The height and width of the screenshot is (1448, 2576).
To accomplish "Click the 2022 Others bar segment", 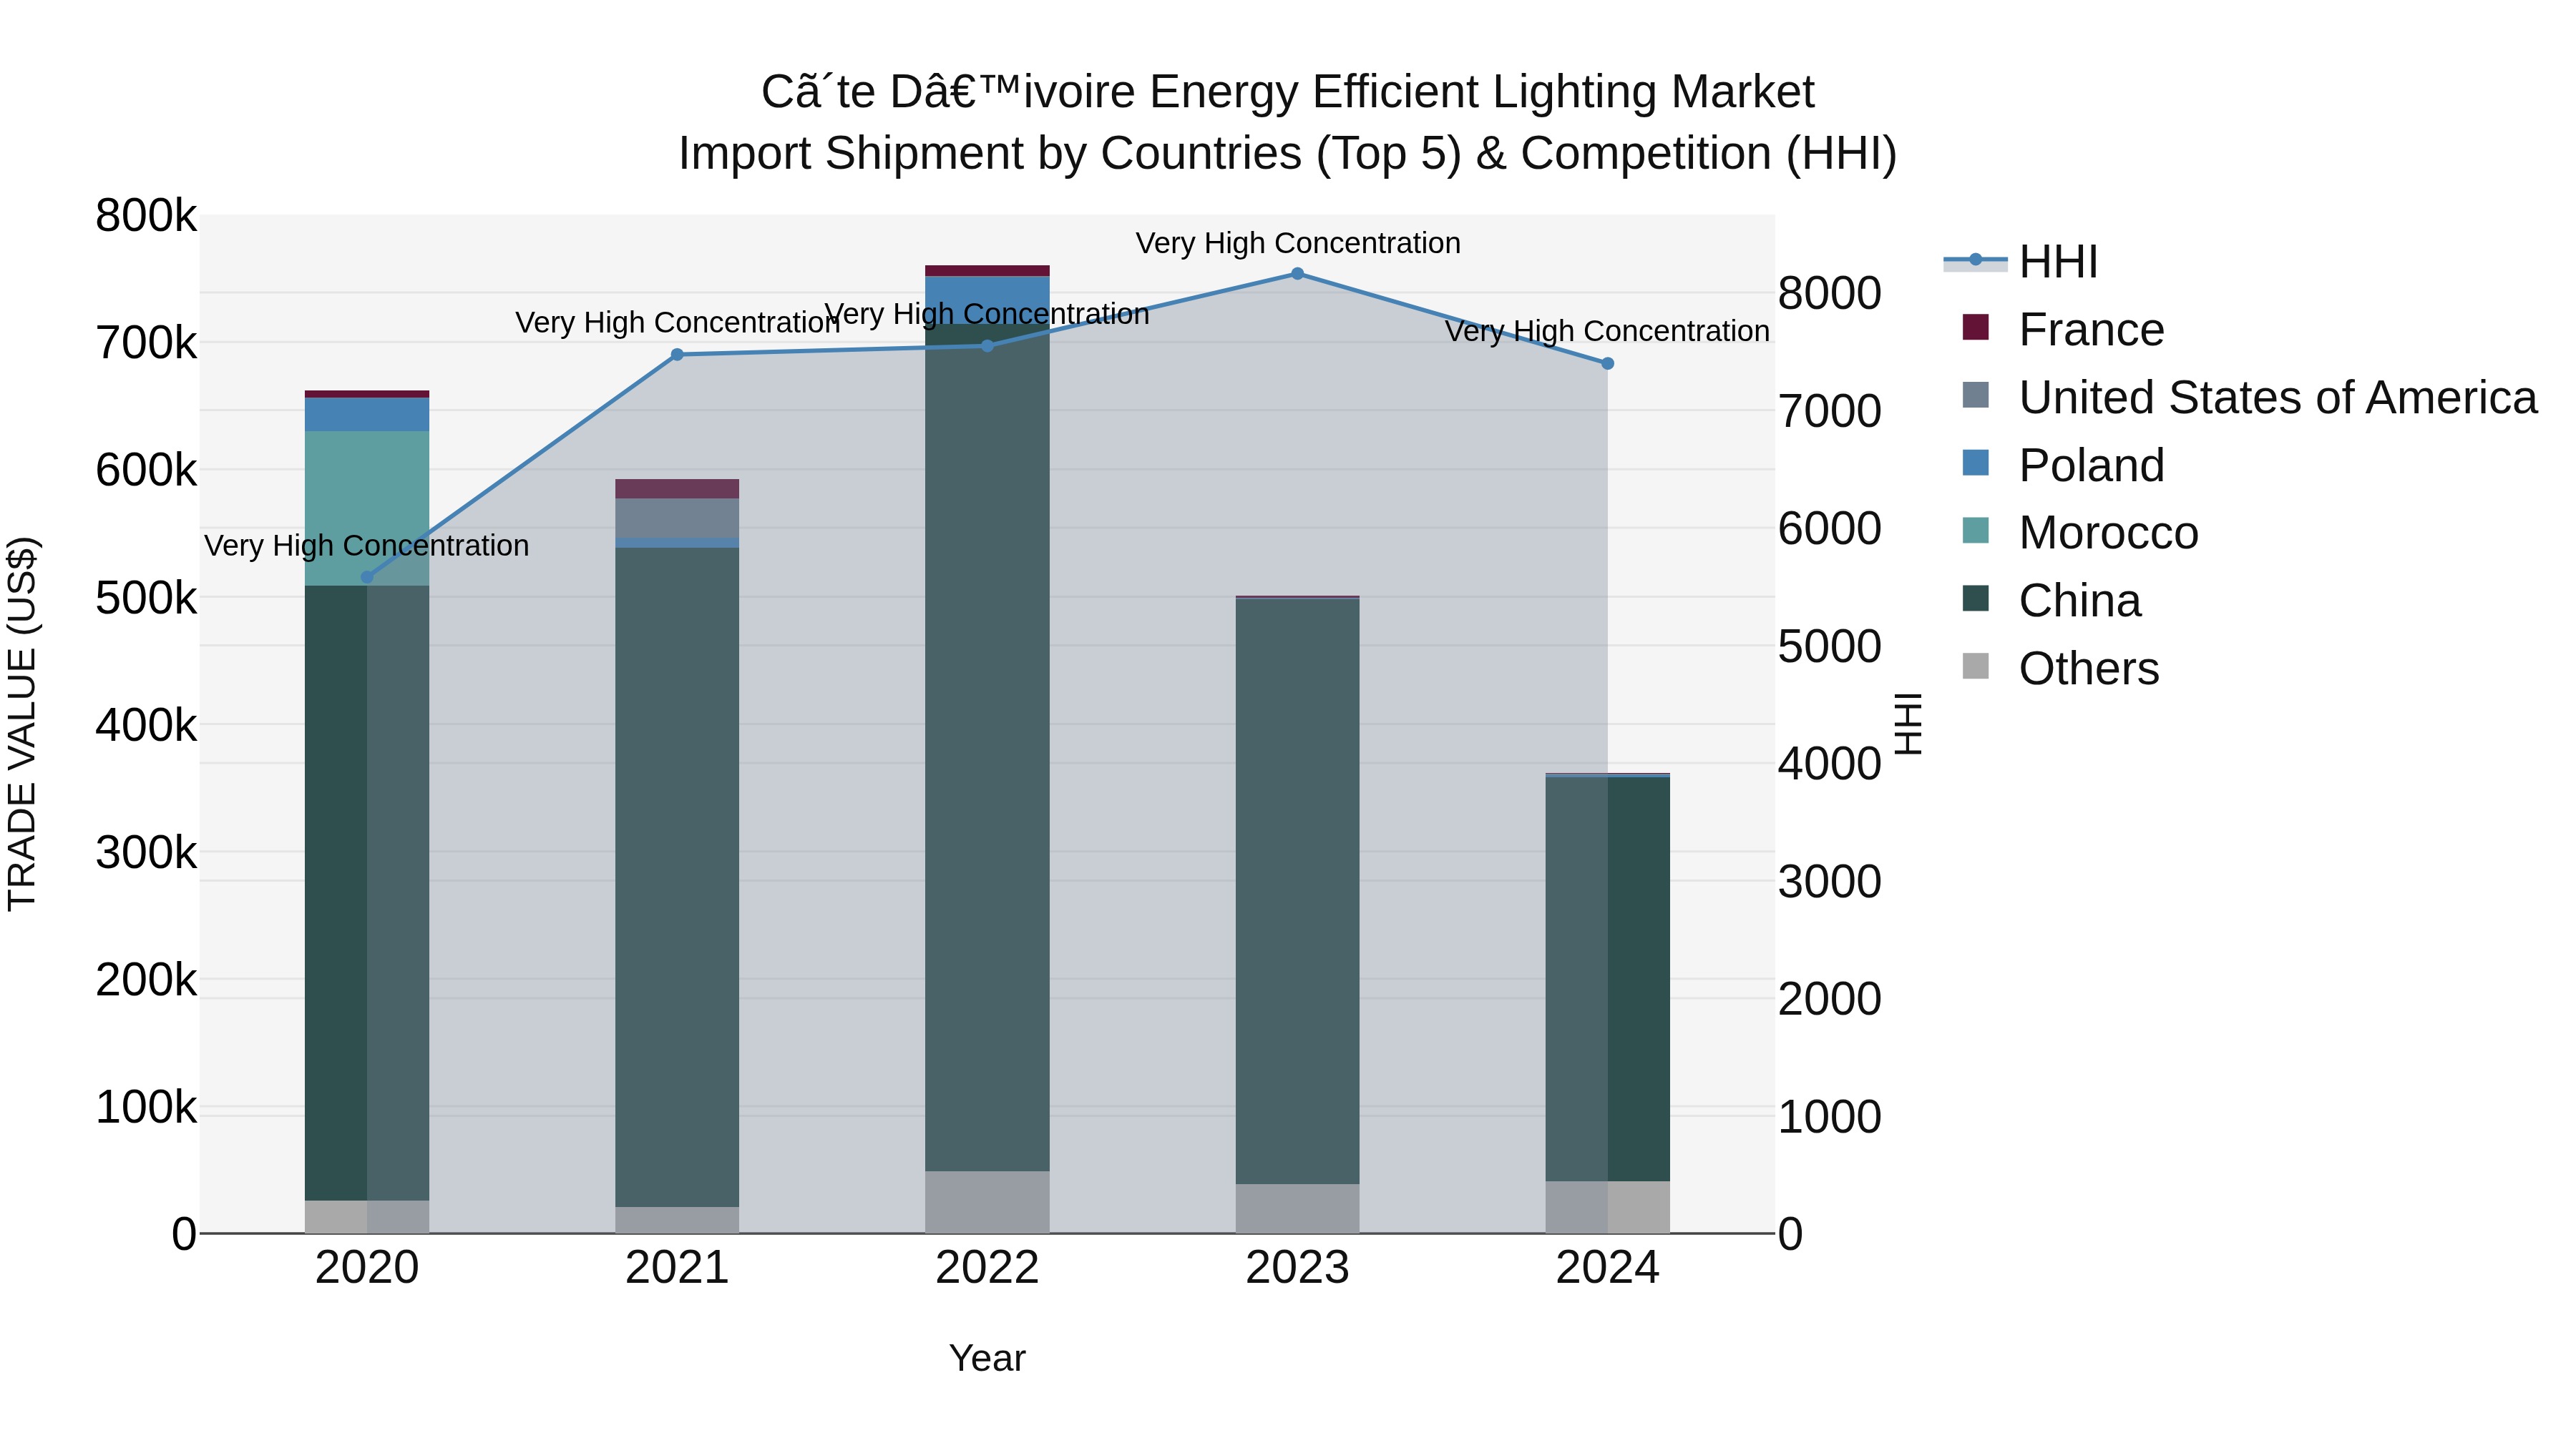I will (x=987, y=1202).
